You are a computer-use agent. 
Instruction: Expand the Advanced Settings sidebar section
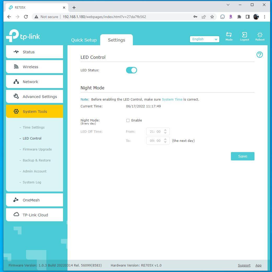(x=35, y=97)
